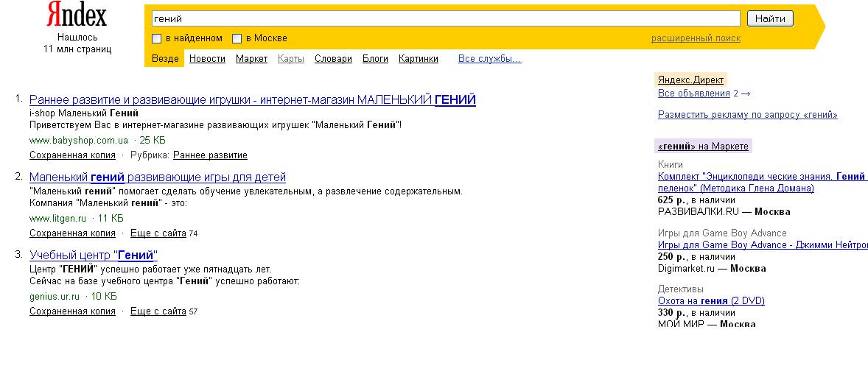Open result 'Раннее развитие и развивающие игрушки'
The height and width of the screenshot is (377, 868).
253,100
